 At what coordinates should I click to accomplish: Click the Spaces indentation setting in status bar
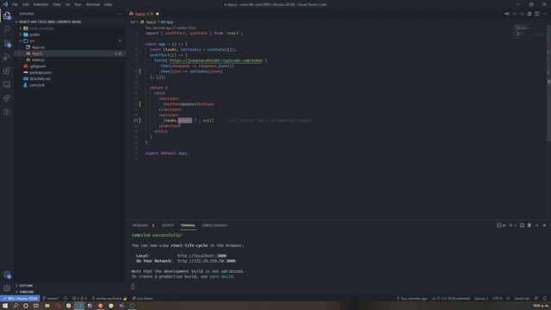click(481, 299)
